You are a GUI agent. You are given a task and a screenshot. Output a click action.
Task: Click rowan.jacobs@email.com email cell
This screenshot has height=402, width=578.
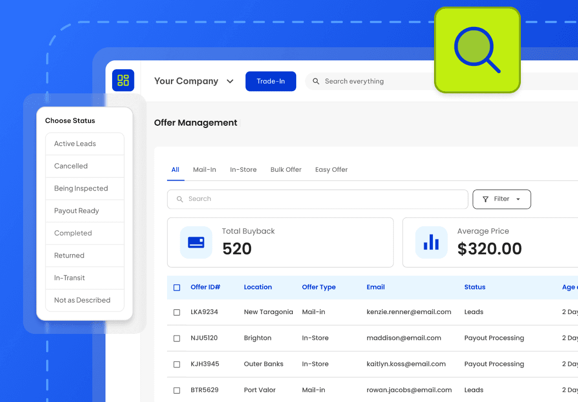pos(409,390)
